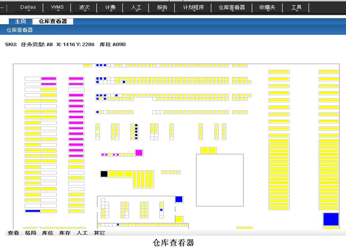Switch to the 主页 tab
Image resolution: width=346 pixels, height=252 pixels.
click(21, 22)
